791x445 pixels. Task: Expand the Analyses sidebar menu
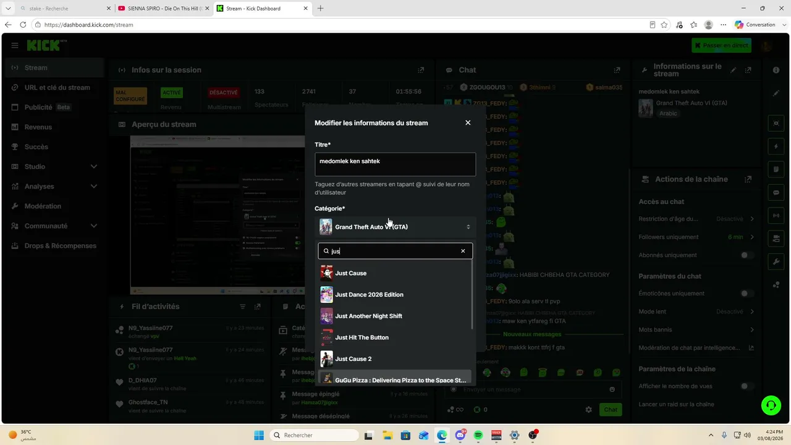click(x=53, y=187)
